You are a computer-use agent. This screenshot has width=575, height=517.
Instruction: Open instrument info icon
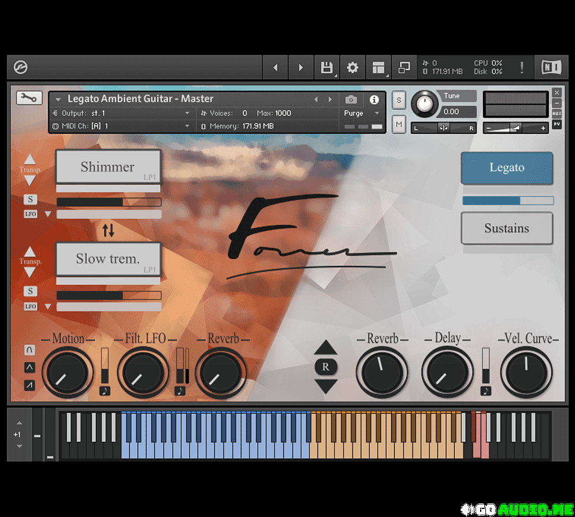pos(374,99)
